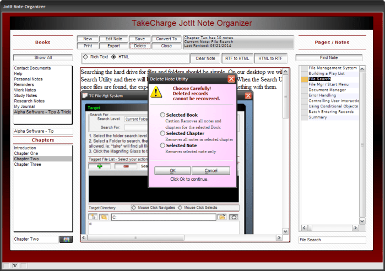This screenshot has width=385, height=271.
Task: Close the Delete Note Utility dialog
Action: click(x=231, y=79)
